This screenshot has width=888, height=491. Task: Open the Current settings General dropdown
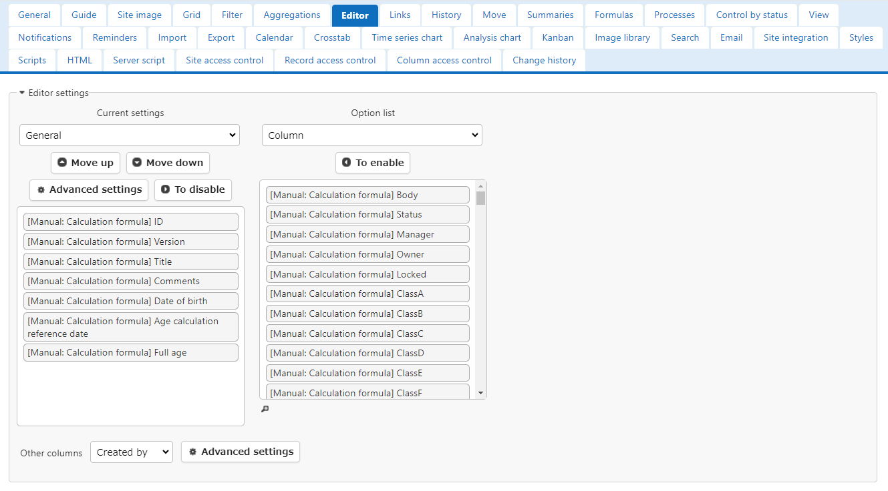coord(130,135)
